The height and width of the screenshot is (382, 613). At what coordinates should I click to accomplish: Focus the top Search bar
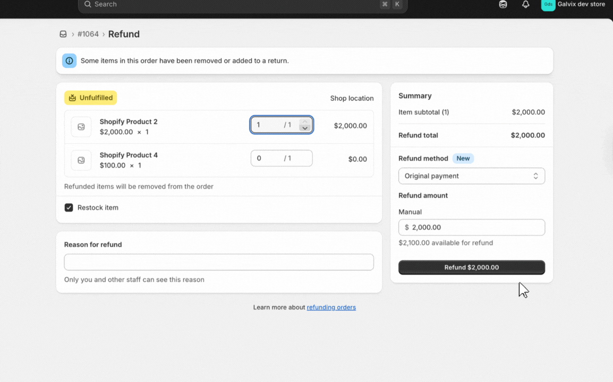(x=243, y=5)
